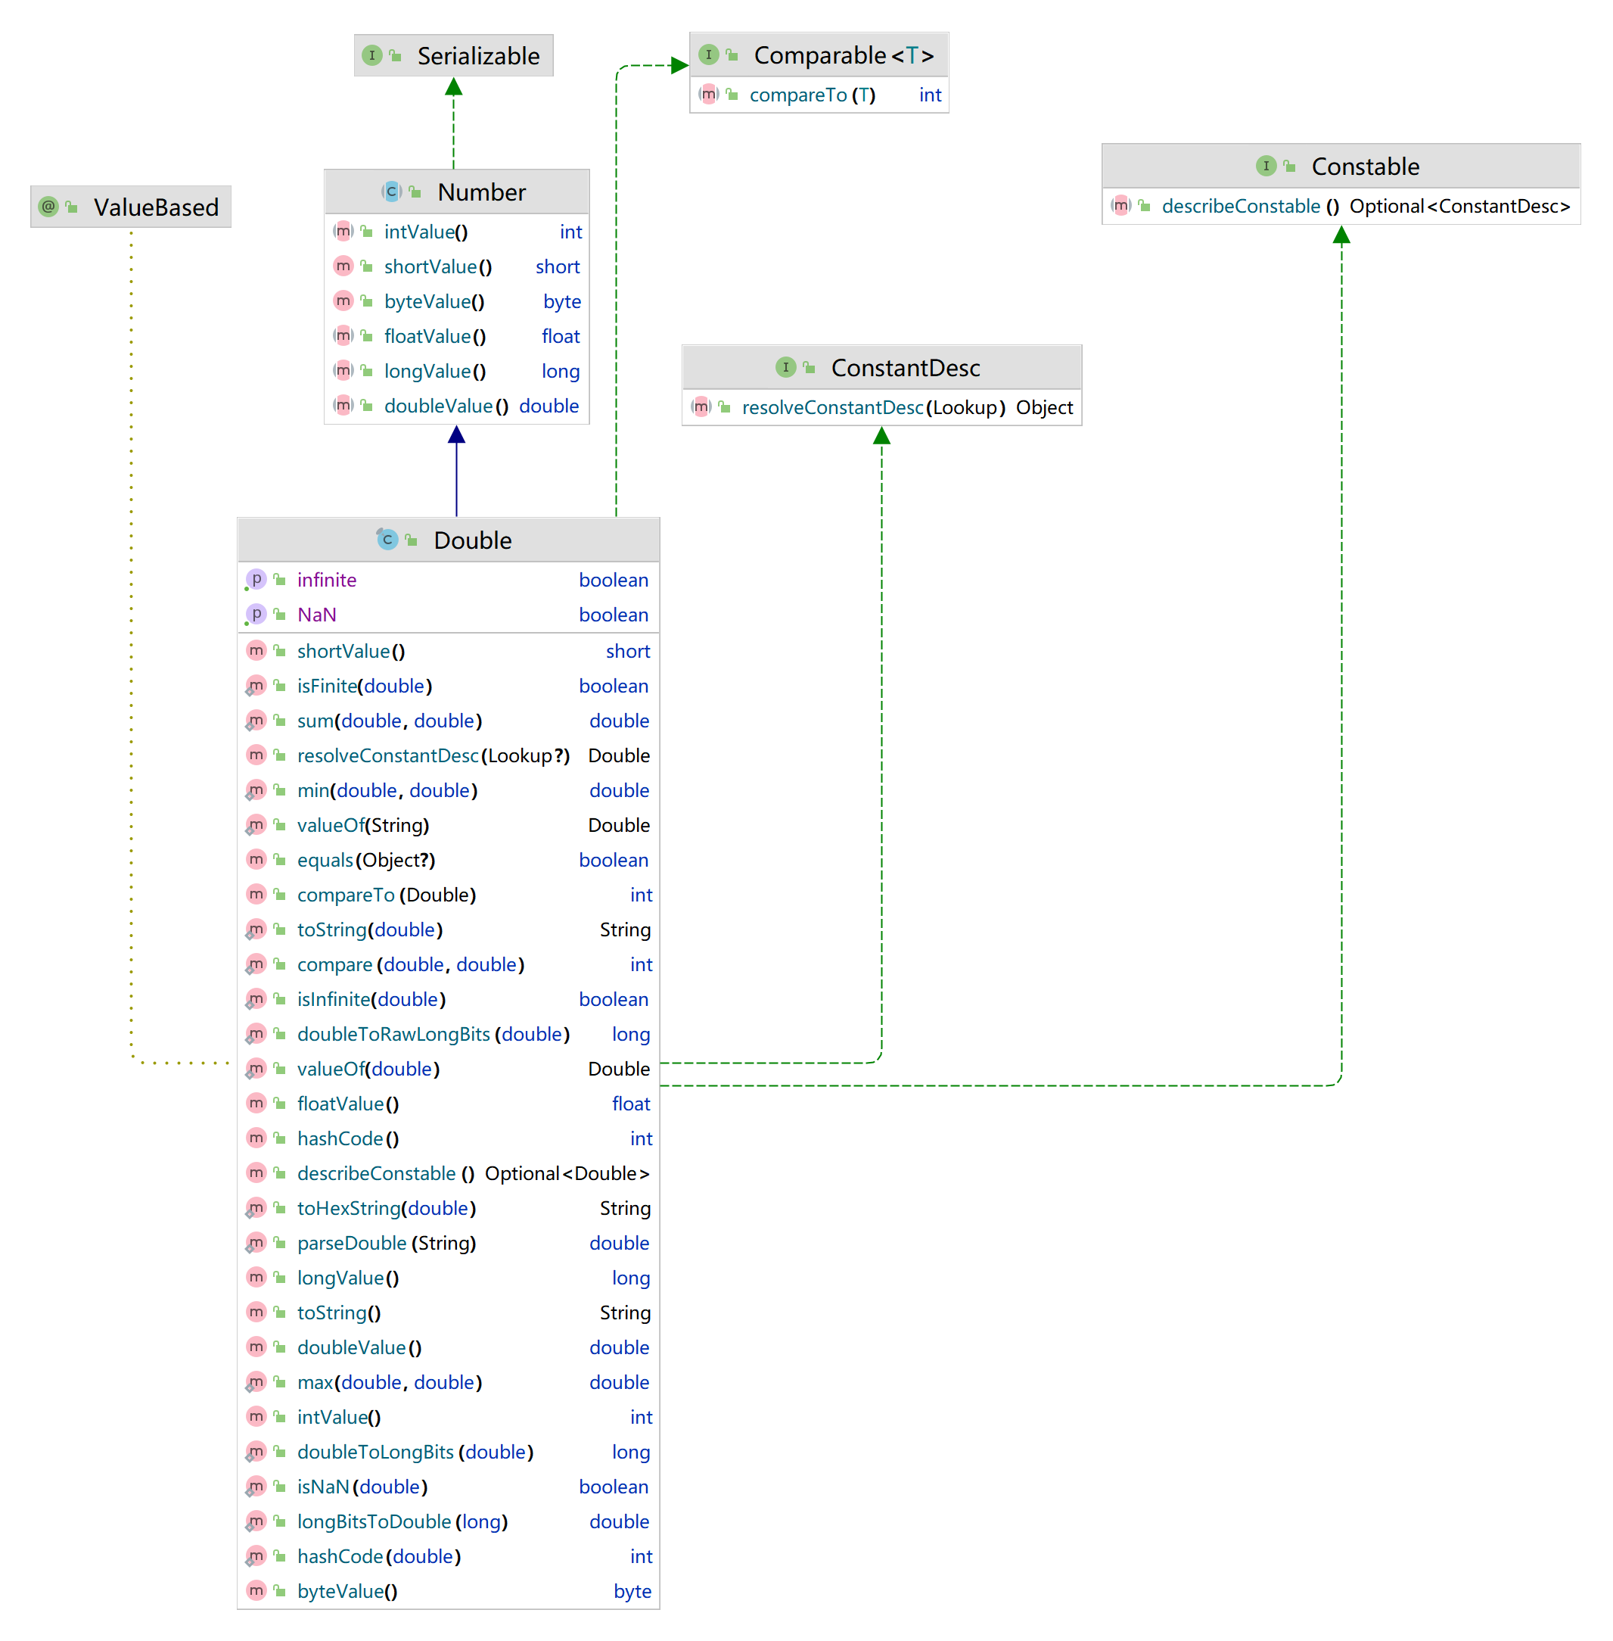1613x1641 pixels.
Task: Click the ValueBased annotation node label
Action: coord(156,207)
